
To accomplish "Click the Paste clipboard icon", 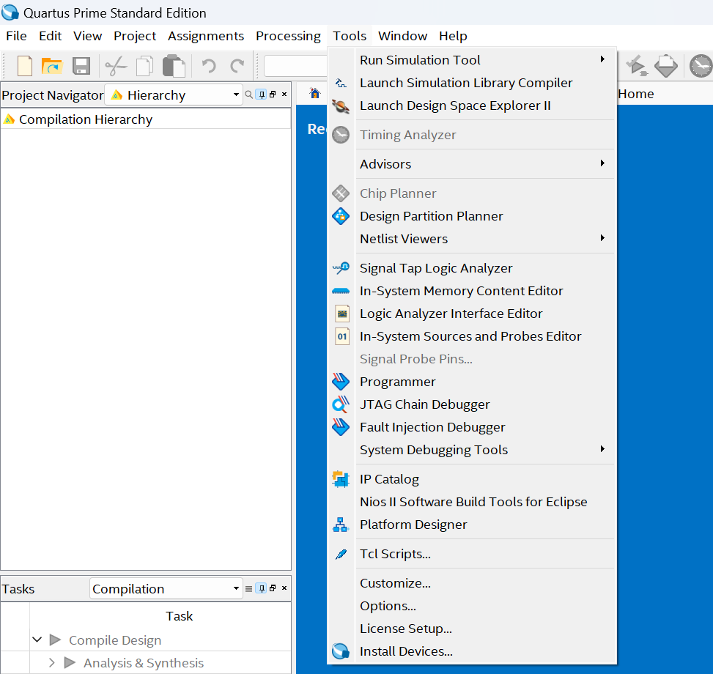I will click(174, 67).
